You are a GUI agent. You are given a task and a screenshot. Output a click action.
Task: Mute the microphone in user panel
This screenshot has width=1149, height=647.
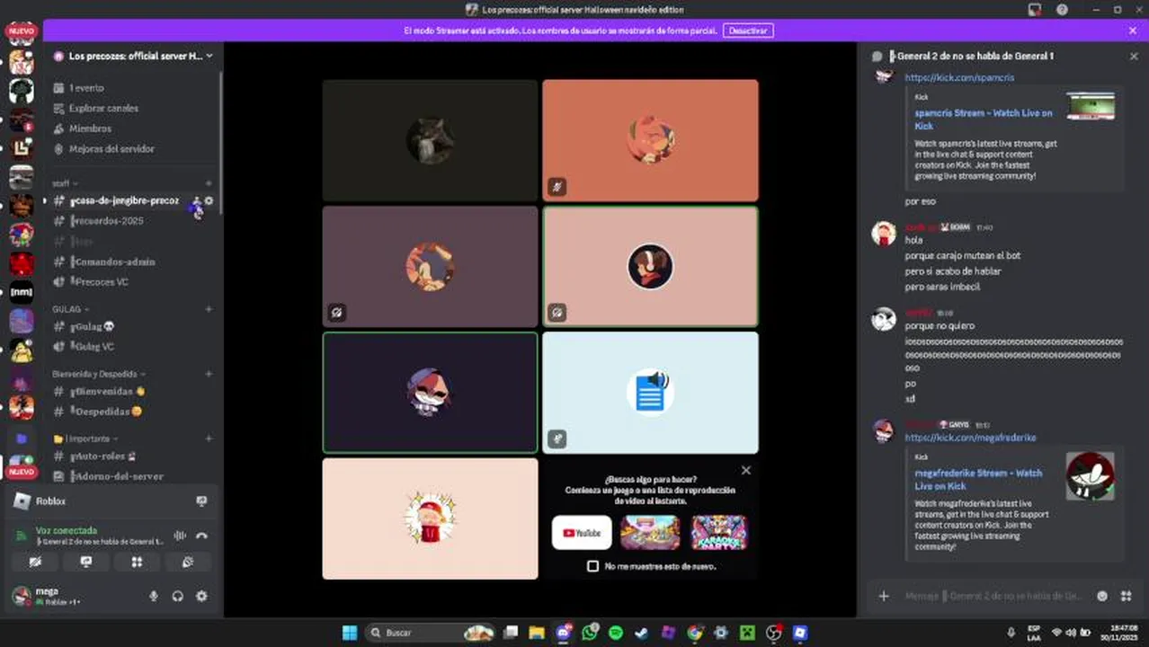154,596
